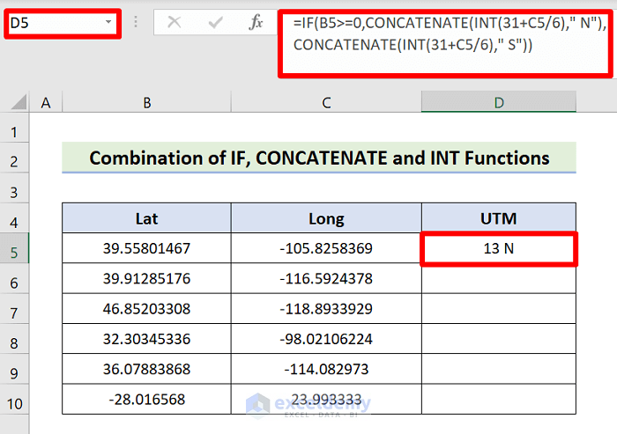Select cell D5 containing 13 N
This screenshot has width=617, height=434.
point(499,249)
